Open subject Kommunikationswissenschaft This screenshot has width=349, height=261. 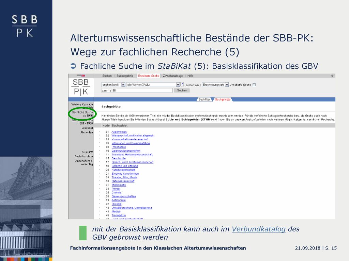click(x=130, y=139)
